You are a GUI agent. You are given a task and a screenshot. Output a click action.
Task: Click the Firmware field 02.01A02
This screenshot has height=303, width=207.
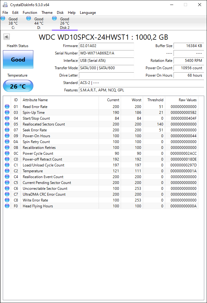point(107,46)
